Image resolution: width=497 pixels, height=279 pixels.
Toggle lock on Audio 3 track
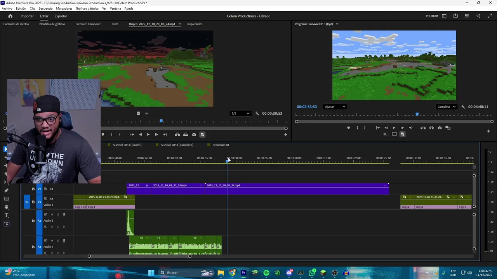(x=33, y=220)
